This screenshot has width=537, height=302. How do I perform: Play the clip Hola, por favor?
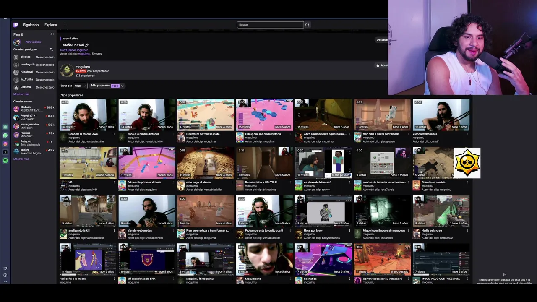click(323, 211)
